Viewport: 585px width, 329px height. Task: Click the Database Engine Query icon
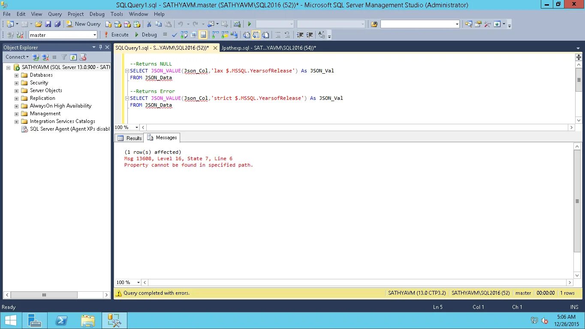click(x=109, y=24)
